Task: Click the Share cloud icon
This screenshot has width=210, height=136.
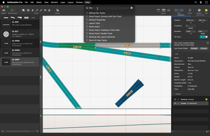Action: point(4,10)
